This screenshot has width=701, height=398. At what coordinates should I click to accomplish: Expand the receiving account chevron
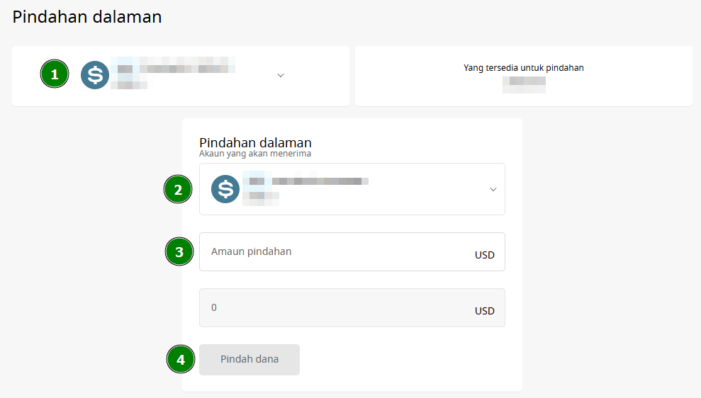point(493,189)
